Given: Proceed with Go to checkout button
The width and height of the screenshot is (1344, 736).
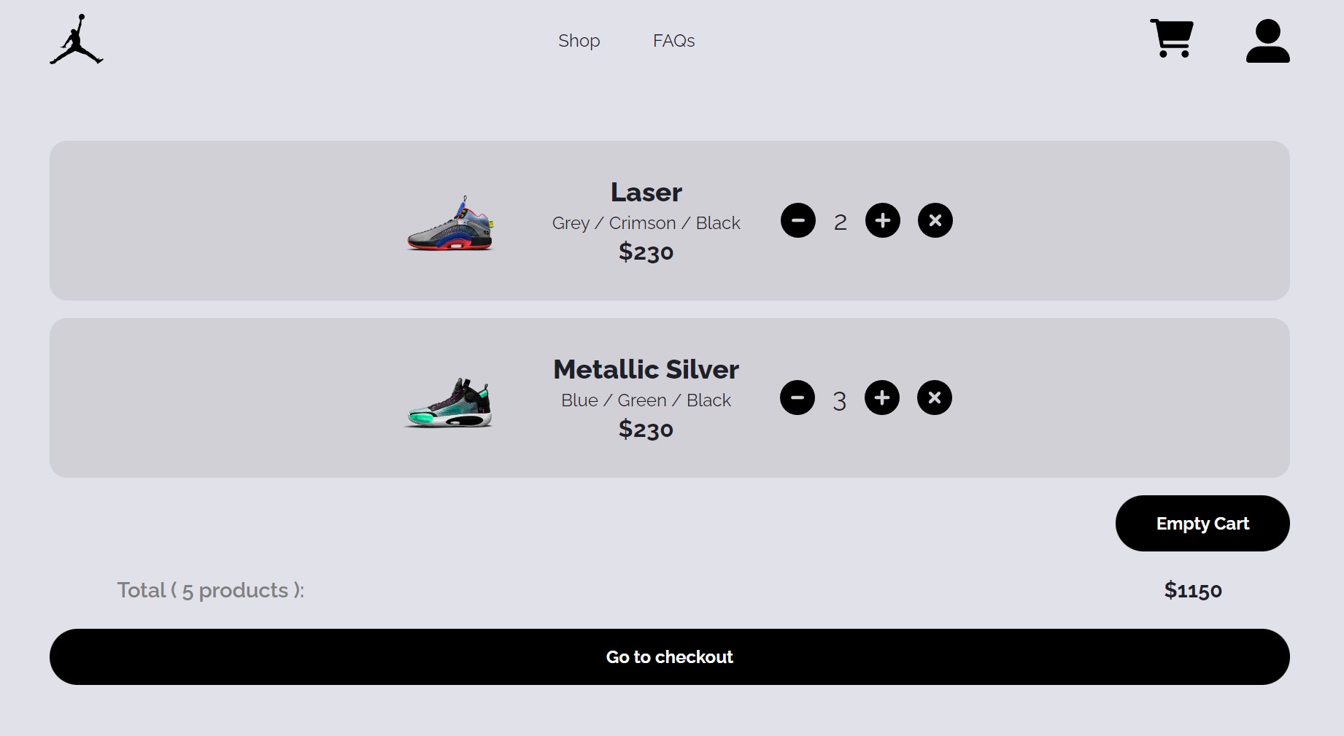Looking at the screenshot, I should coord(670,656).
